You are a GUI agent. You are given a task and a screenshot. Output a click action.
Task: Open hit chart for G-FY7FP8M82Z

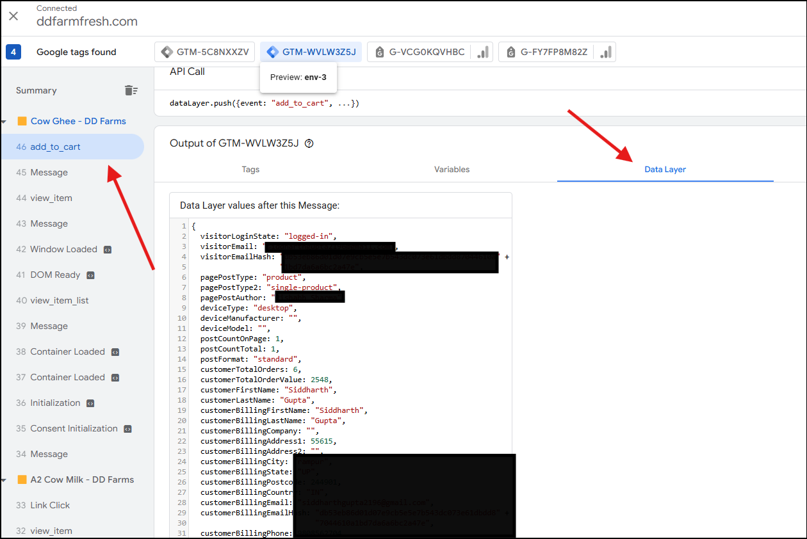tap(605, 52)
